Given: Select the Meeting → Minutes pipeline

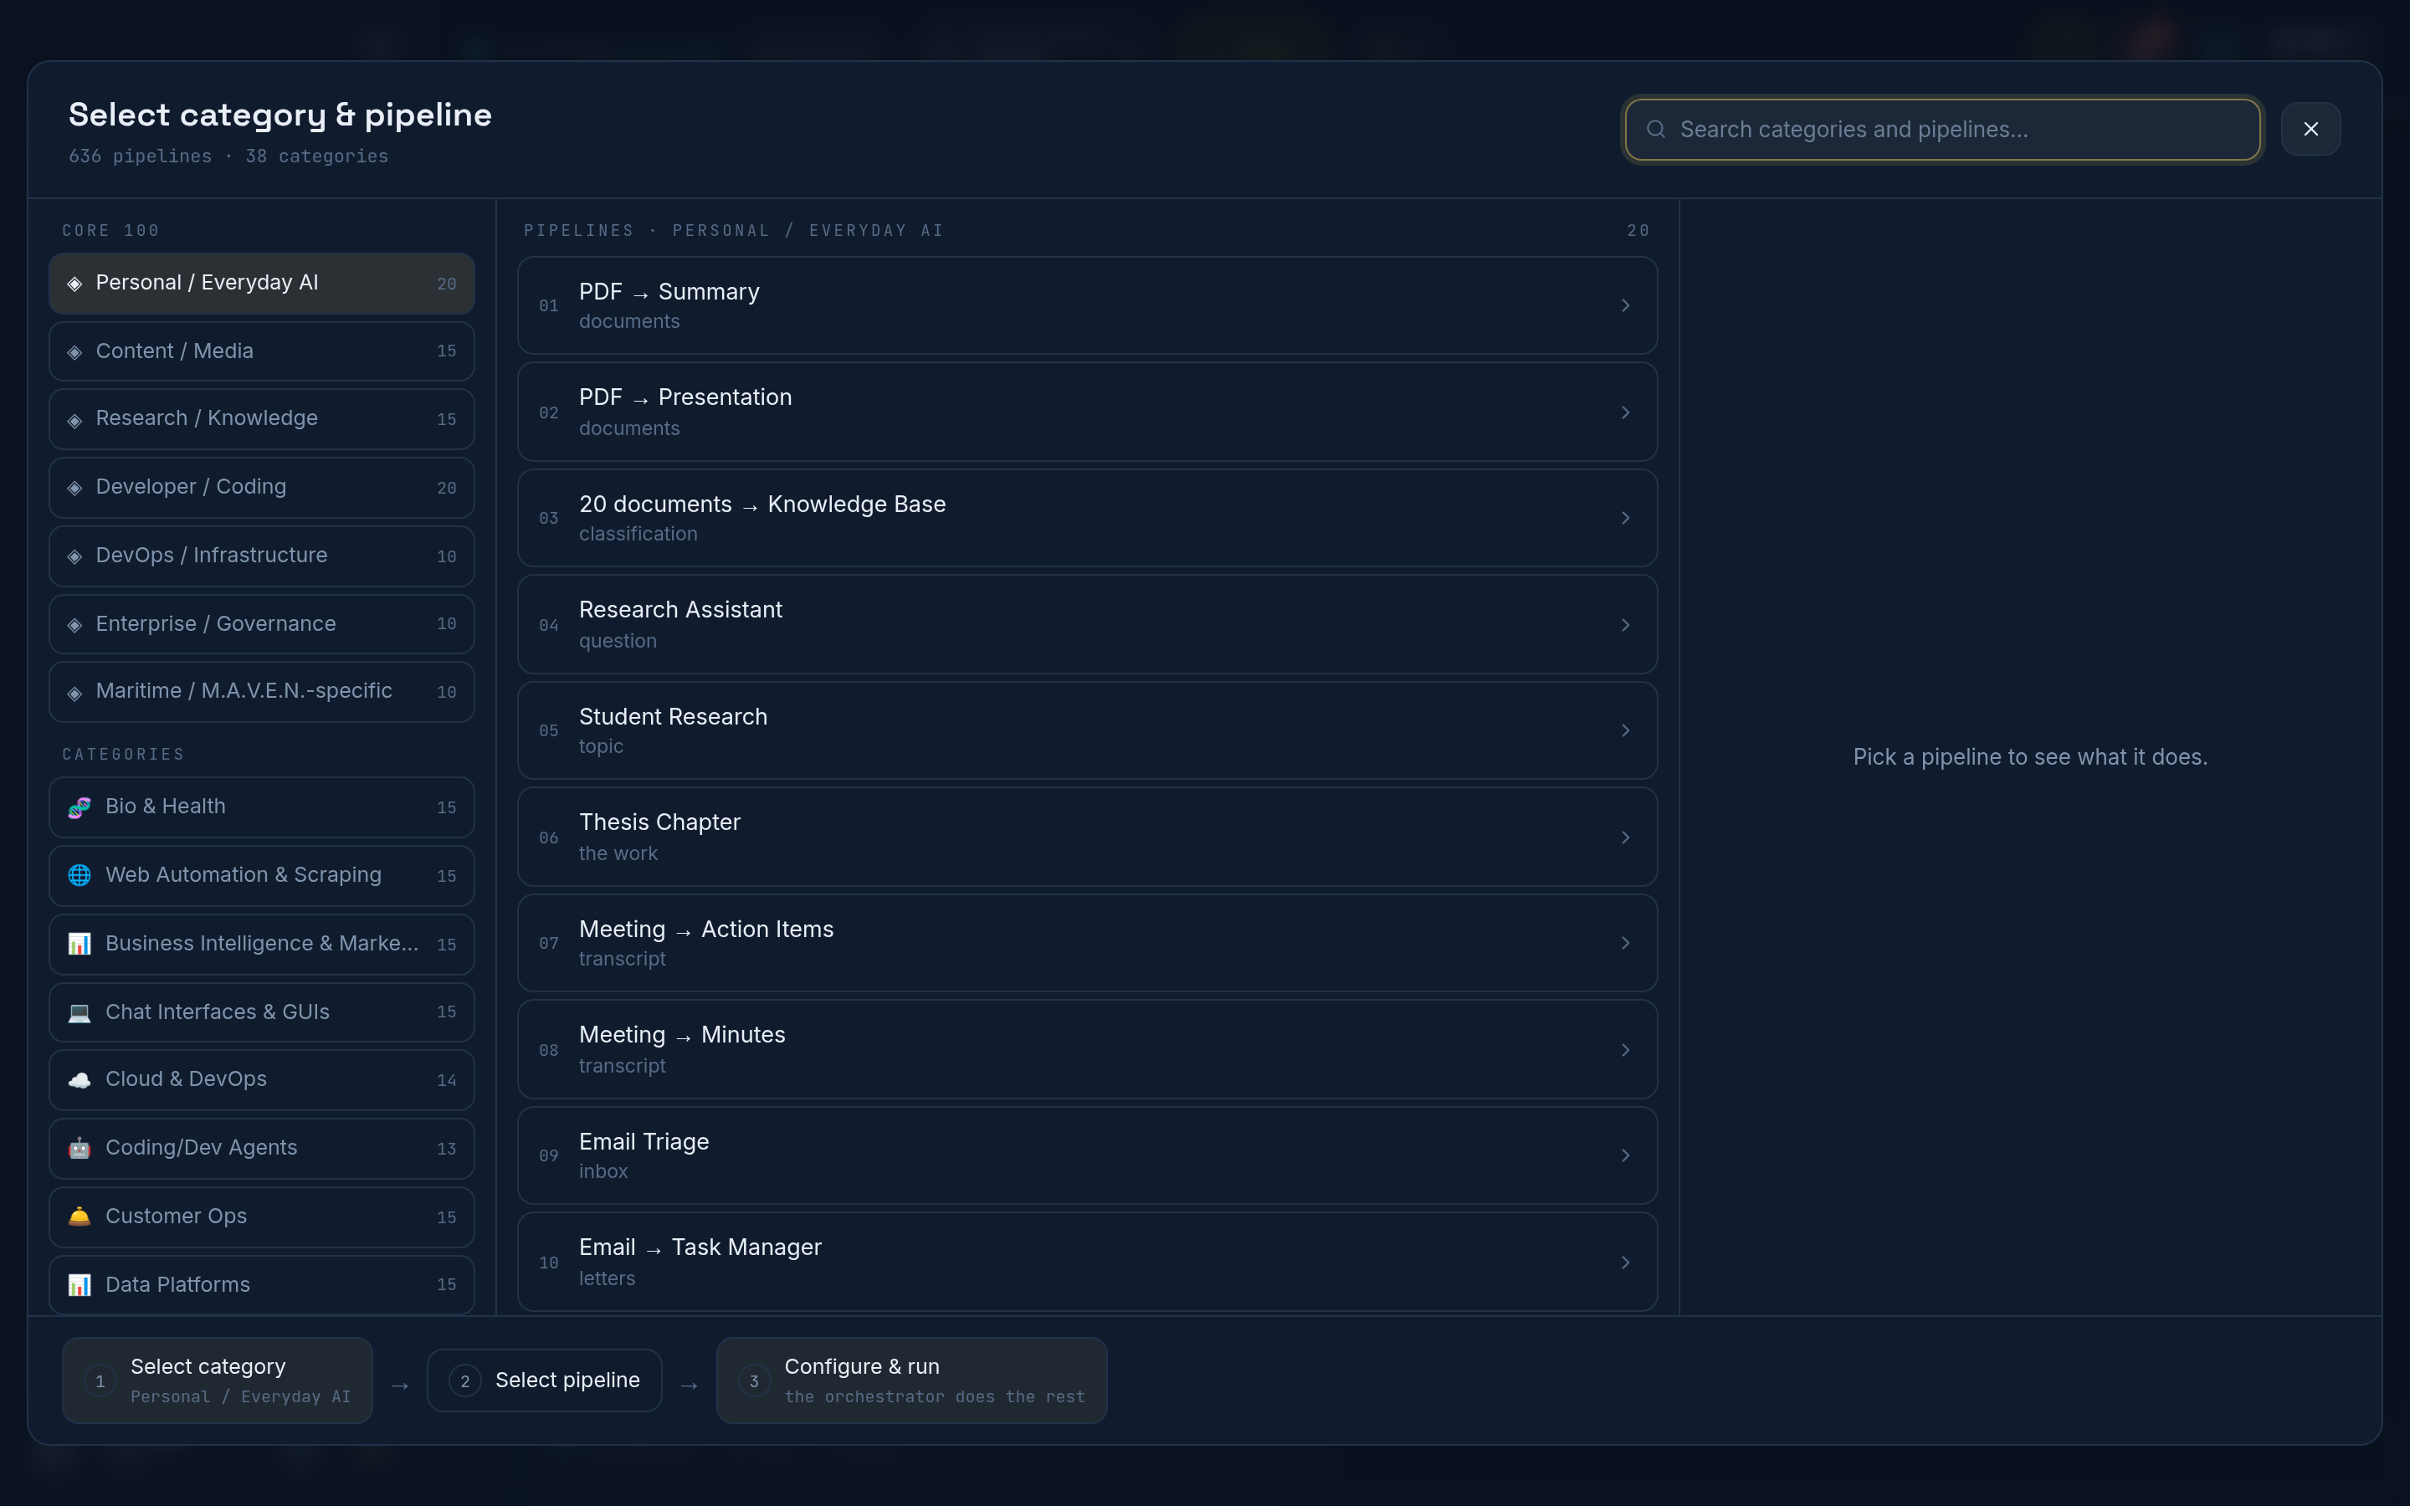Looking at the screenshot, I should pyautogui.click(x=1088, y=1050).
